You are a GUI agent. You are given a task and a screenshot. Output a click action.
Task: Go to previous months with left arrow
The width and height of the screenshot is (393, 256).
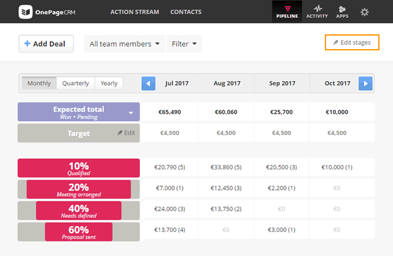[x=149, y=83]
